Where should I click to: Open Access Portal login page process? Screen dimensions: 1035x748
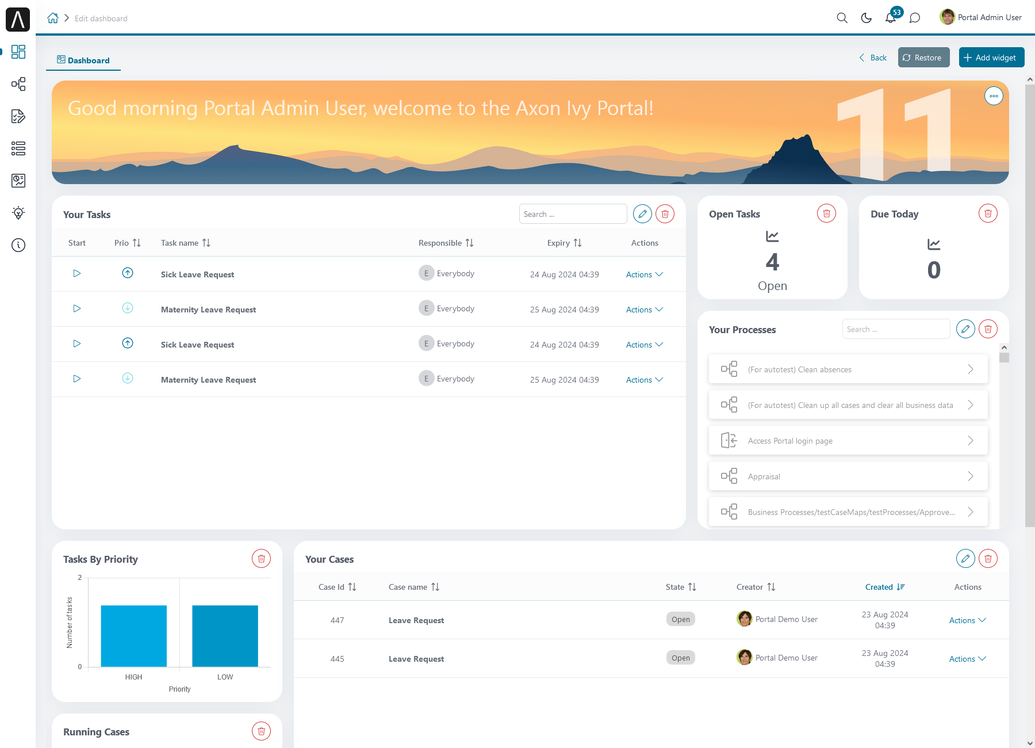pos(848,441)
